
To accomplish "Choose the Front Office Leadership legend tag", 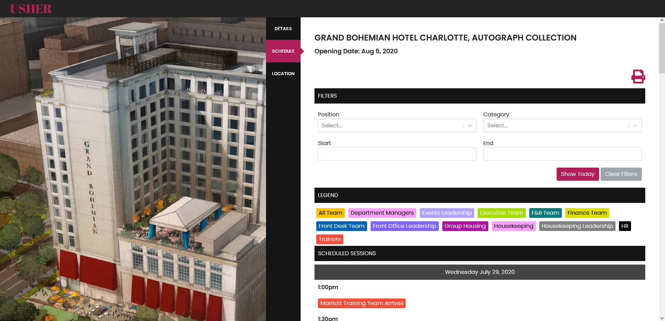I will coord(405,226).
